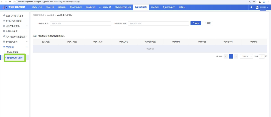
Task: Expand the 文件和业务专用章备案 chevron
Action: pyautogui.click(x=27, y=36)
